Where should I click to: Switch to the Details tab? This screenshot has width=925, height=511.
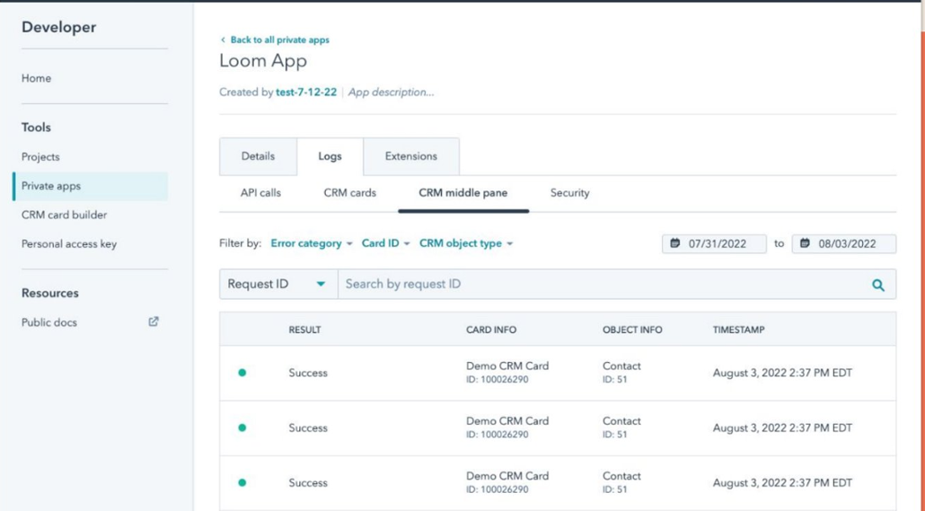(258, 156)
